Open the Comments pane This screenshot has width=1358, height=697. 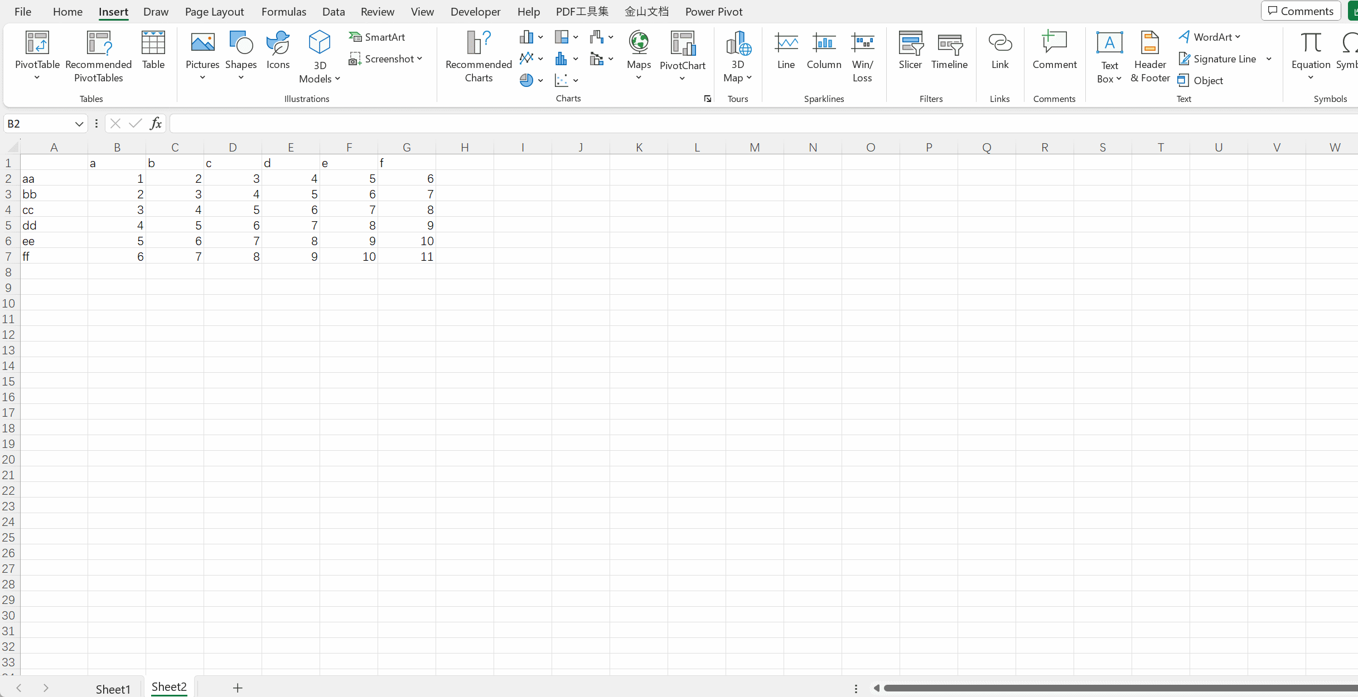click(1301, 11)
